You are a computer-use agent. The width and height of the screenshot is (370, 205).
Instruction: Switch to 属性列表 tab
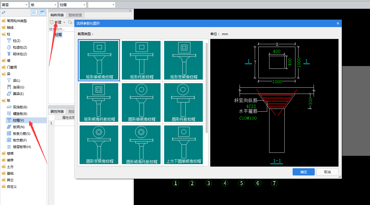(x=57, y=112)
